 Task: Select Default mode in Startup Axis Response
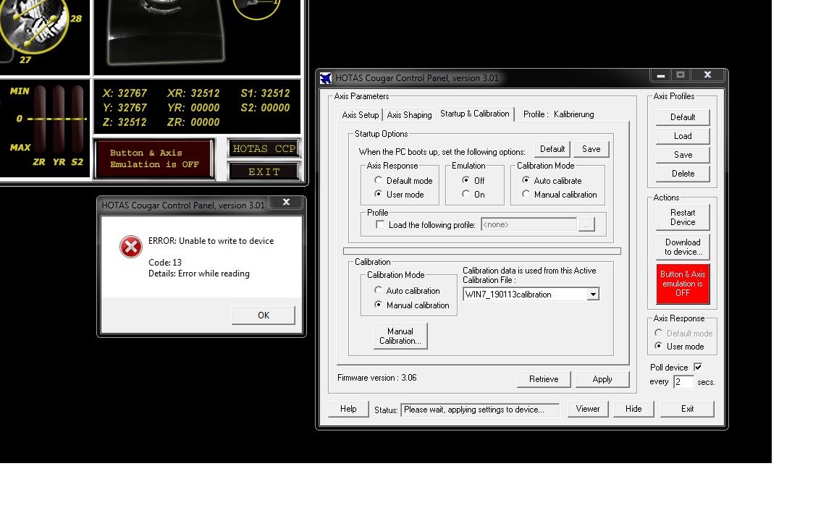tap(378, 180)
